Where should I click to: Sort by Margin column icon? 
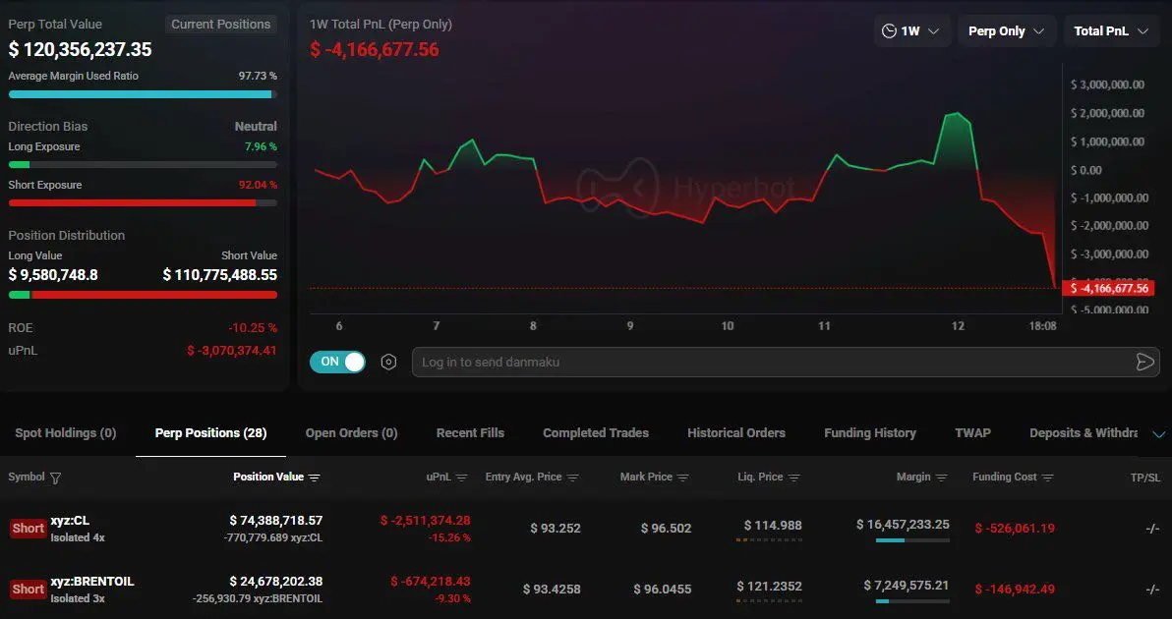tap(942, 478)
